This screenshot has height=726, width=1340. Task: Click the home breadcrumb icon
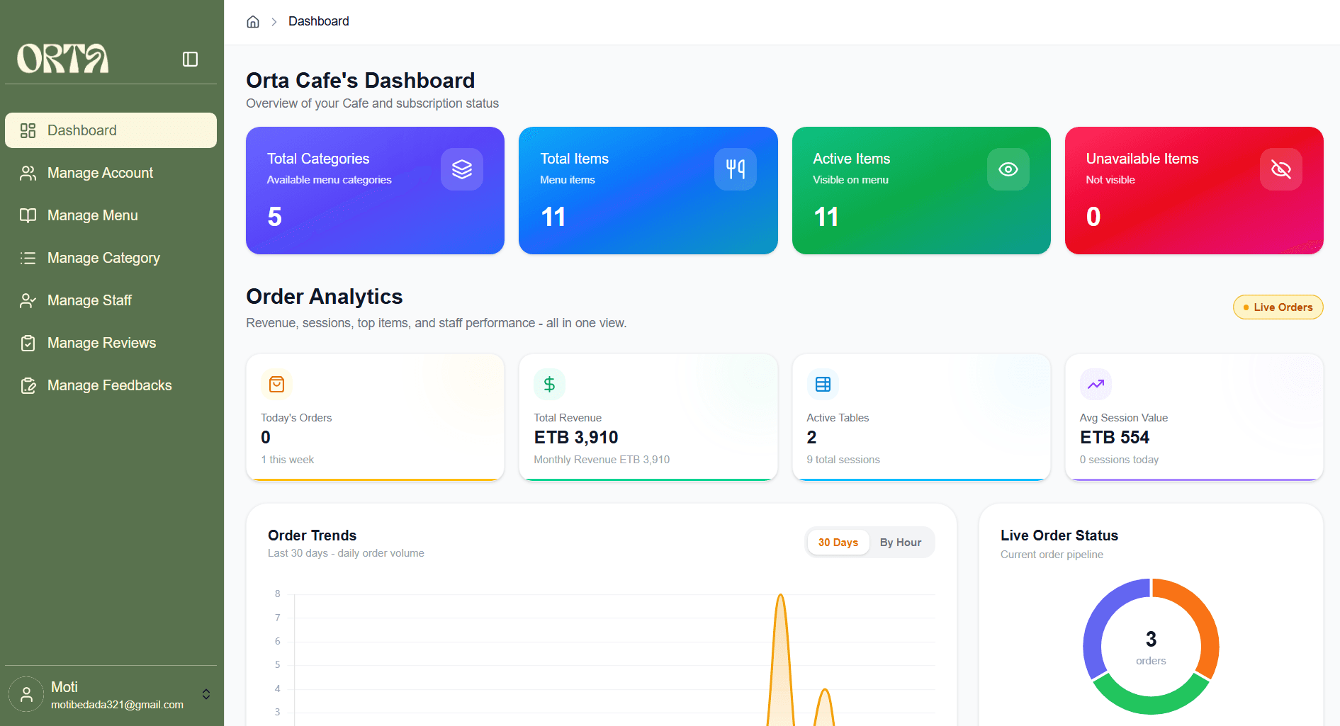[x=253, y=21]
